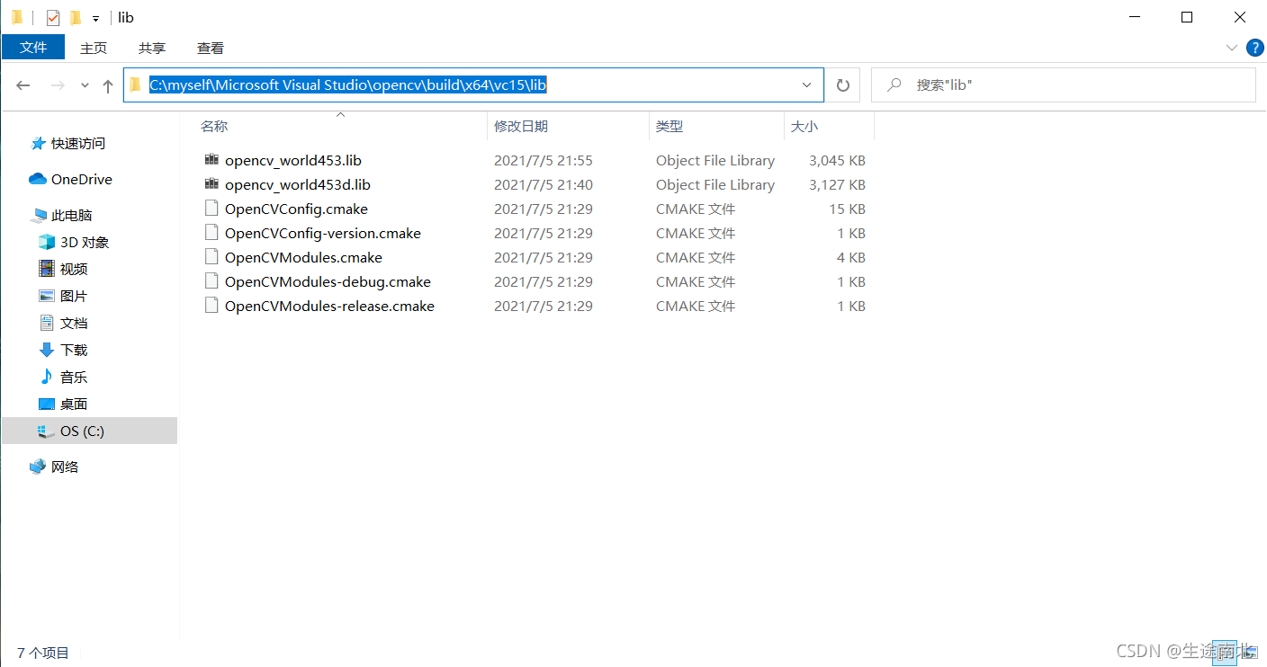Click library icon of opencv_world453d.lib
The image size is (1267, 667).
(x=211, y=184)
